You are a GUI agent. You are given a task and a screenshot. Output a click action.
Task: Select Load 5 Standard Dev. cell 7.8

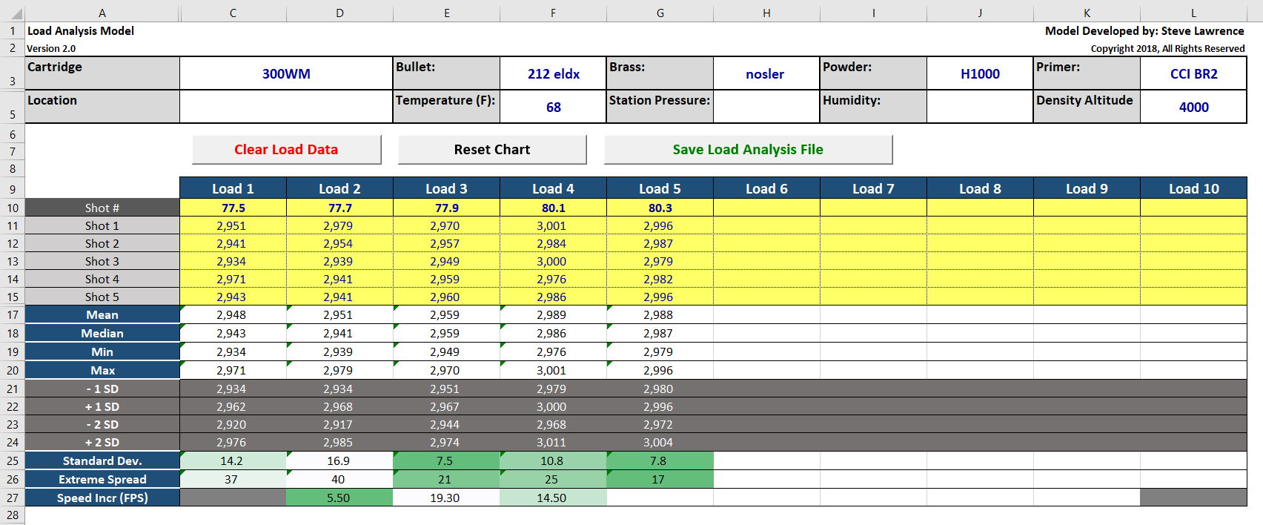[659, 460]
